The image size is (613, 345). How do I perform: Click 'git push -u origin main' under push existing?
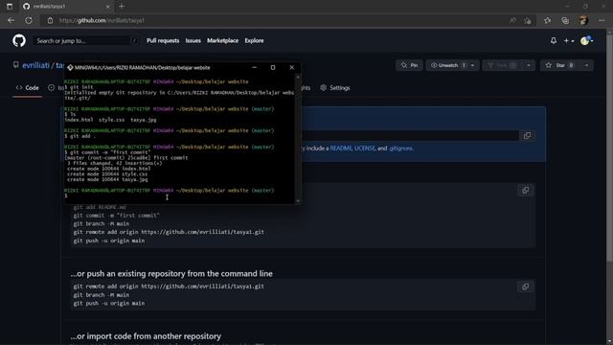click(108, 303)
